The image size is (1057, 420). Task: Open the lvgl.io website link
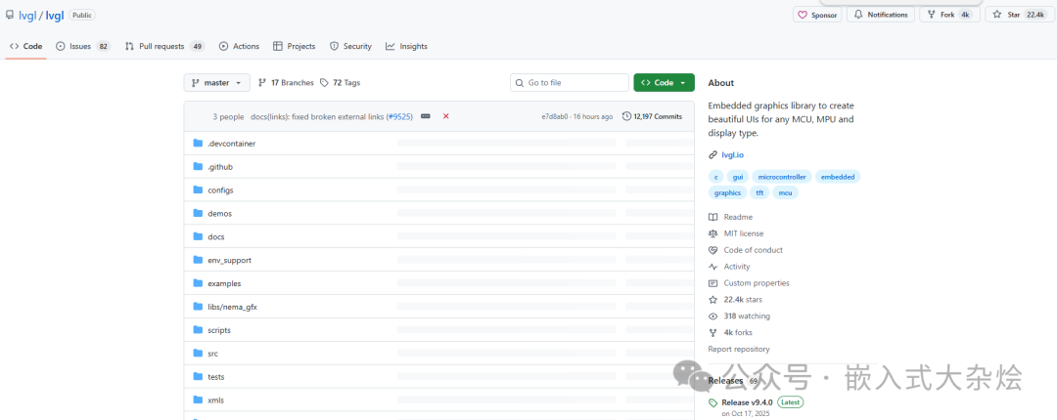[732, 154]
